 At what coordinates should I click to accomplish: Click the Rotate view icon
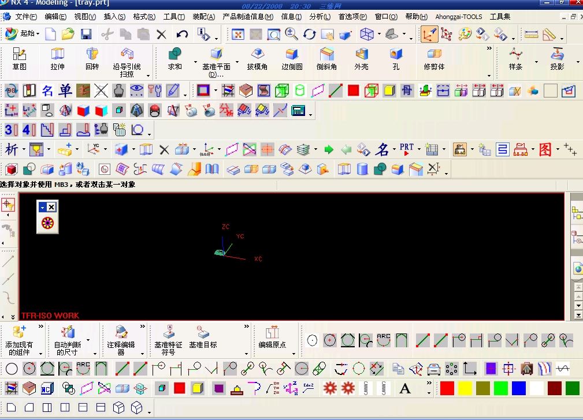309,35
